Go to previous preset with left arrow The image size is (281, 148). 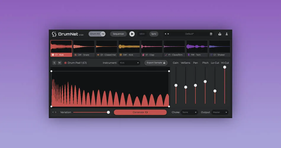click(x=165, y=34)
